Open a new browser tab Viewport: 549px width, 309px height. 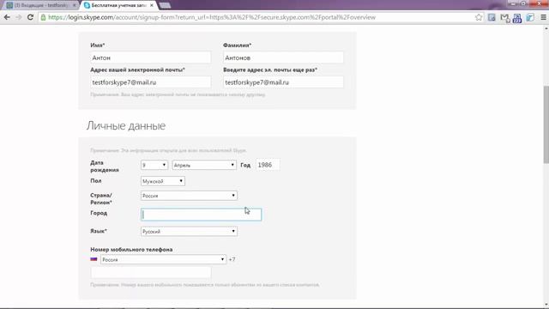point(165,5)
